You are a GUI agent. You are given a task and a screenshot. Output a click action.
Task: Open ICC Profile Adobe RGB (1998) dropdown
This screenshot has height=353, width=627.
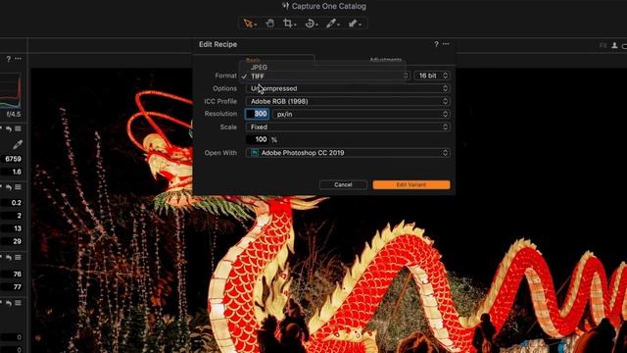click(348, 101)
